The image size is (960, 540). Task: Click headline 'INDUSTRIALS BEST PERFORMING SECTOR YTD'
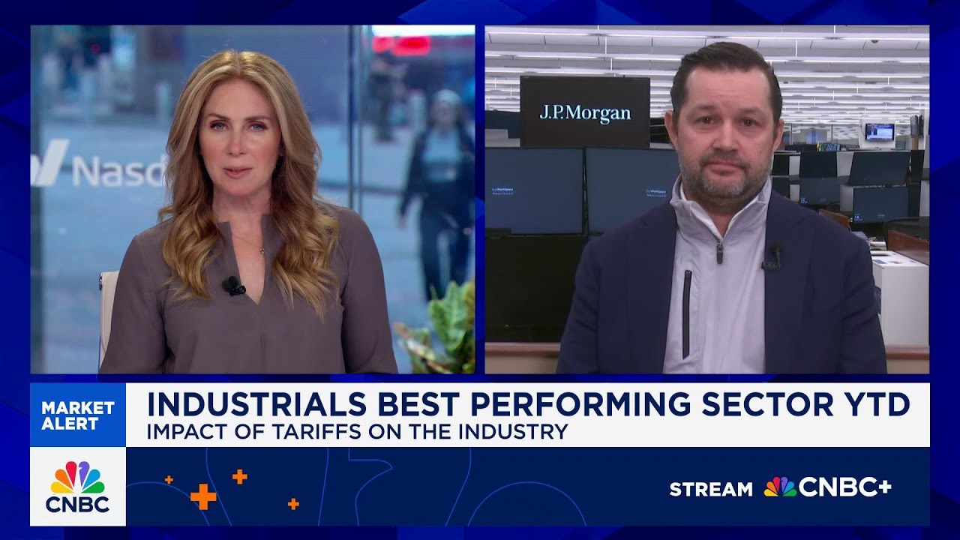(528, 404)
